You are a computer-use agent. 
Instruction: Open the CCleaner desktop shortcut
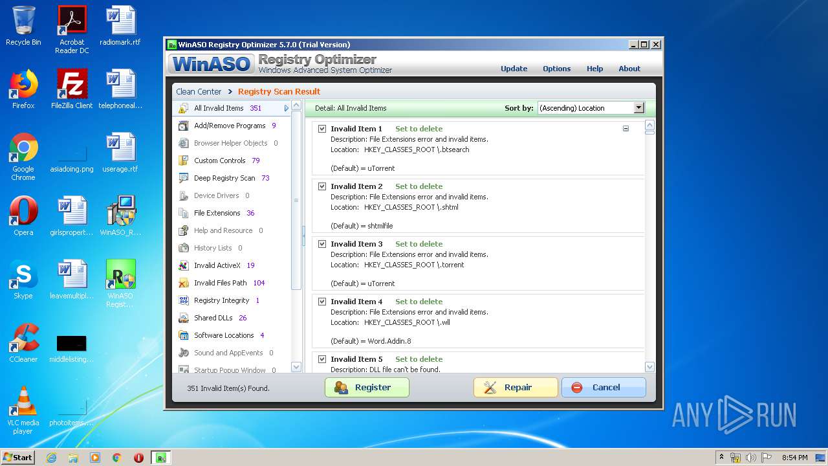pyautogui.click(x=23, y=343)
